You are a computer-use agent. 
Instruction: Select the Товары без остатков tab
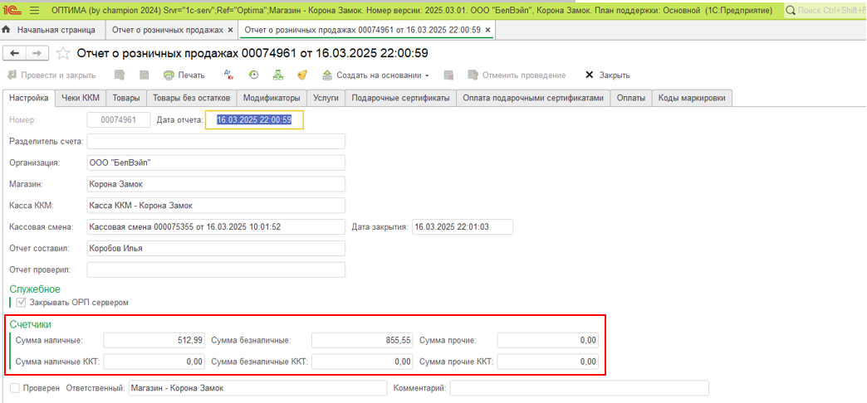[192, 98]
